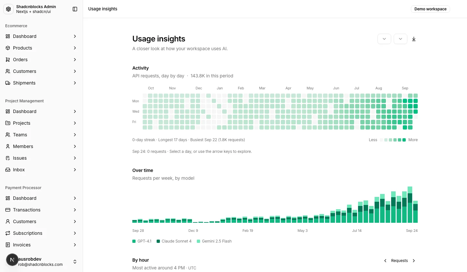Open Payment Processor Customers menu item
This screenshot has height=272, width=467.
(x=42, y=221)
